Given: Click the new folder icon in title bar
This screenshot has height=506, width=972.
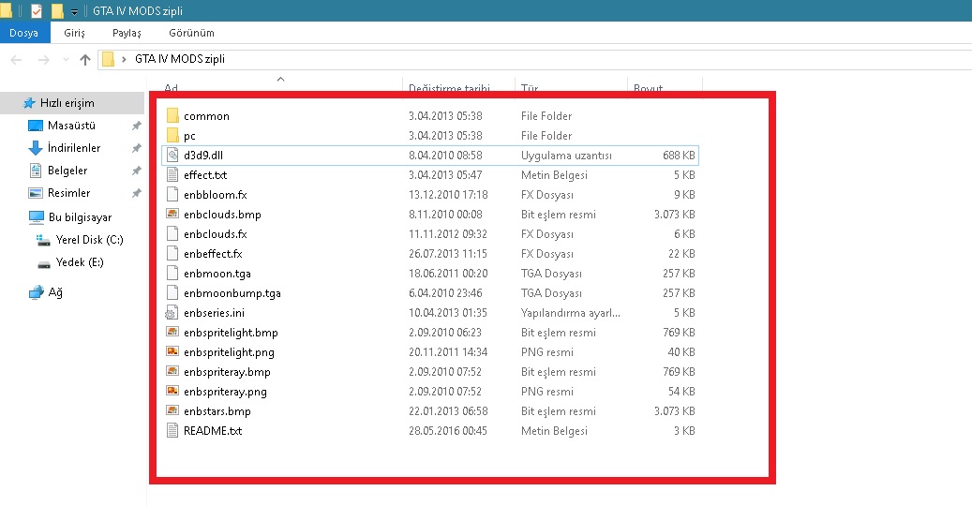Looking at the screenshot, I should (x=57, y=10).
